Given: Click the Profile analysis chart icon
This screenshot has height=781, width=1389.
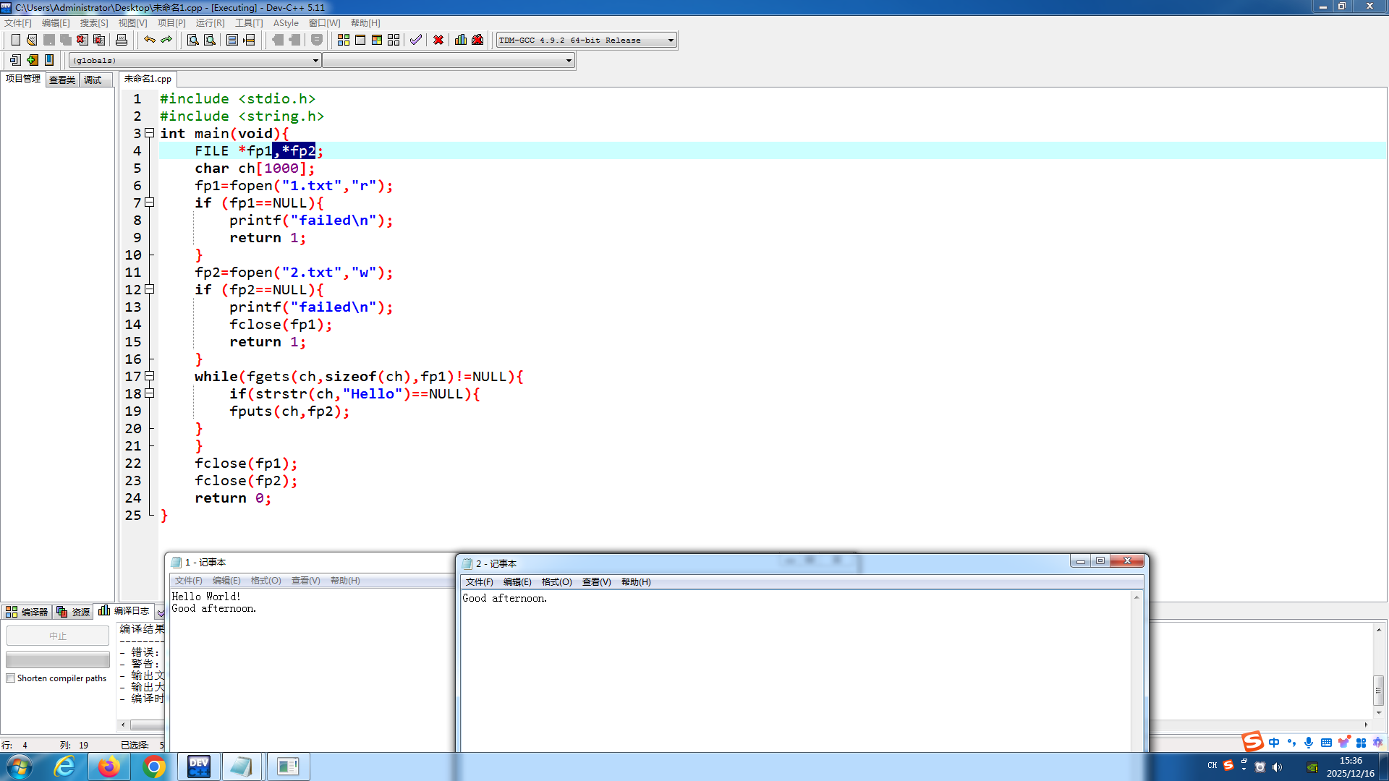Looking at the screenshot, I should click(461, 40).
